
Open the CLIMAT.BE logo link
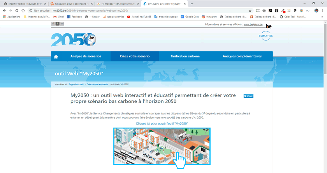pos(265,36)
